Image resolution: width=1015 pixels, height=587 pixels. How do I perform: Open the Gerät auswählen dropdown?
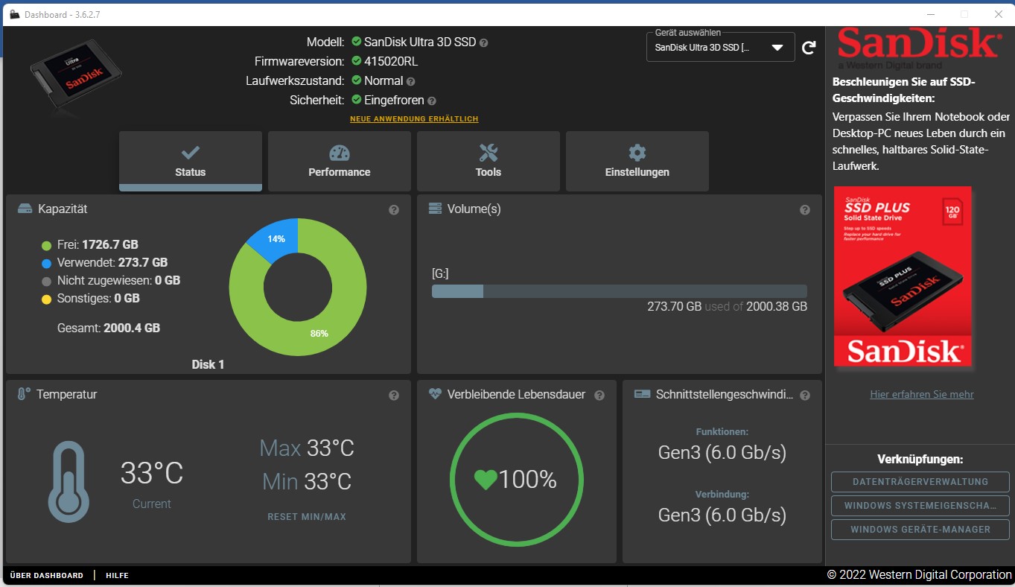coord(720,48)
